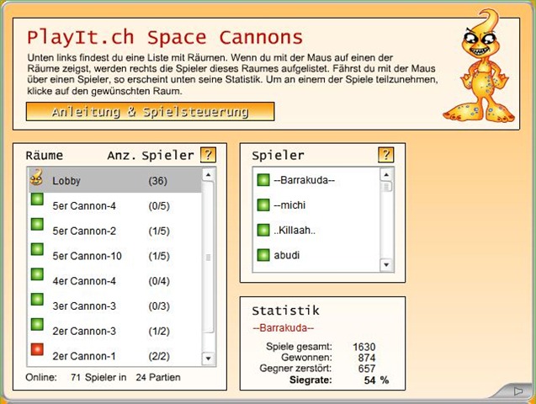536x404 pixels.
Task: Join room 2er Cannon-3
Action: [114, 331]
